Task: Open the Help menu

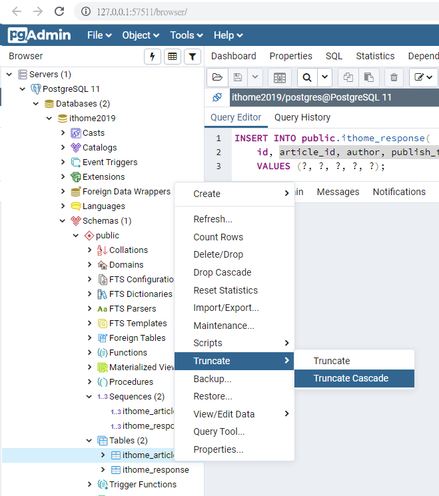Action: [x=228, y=35]
